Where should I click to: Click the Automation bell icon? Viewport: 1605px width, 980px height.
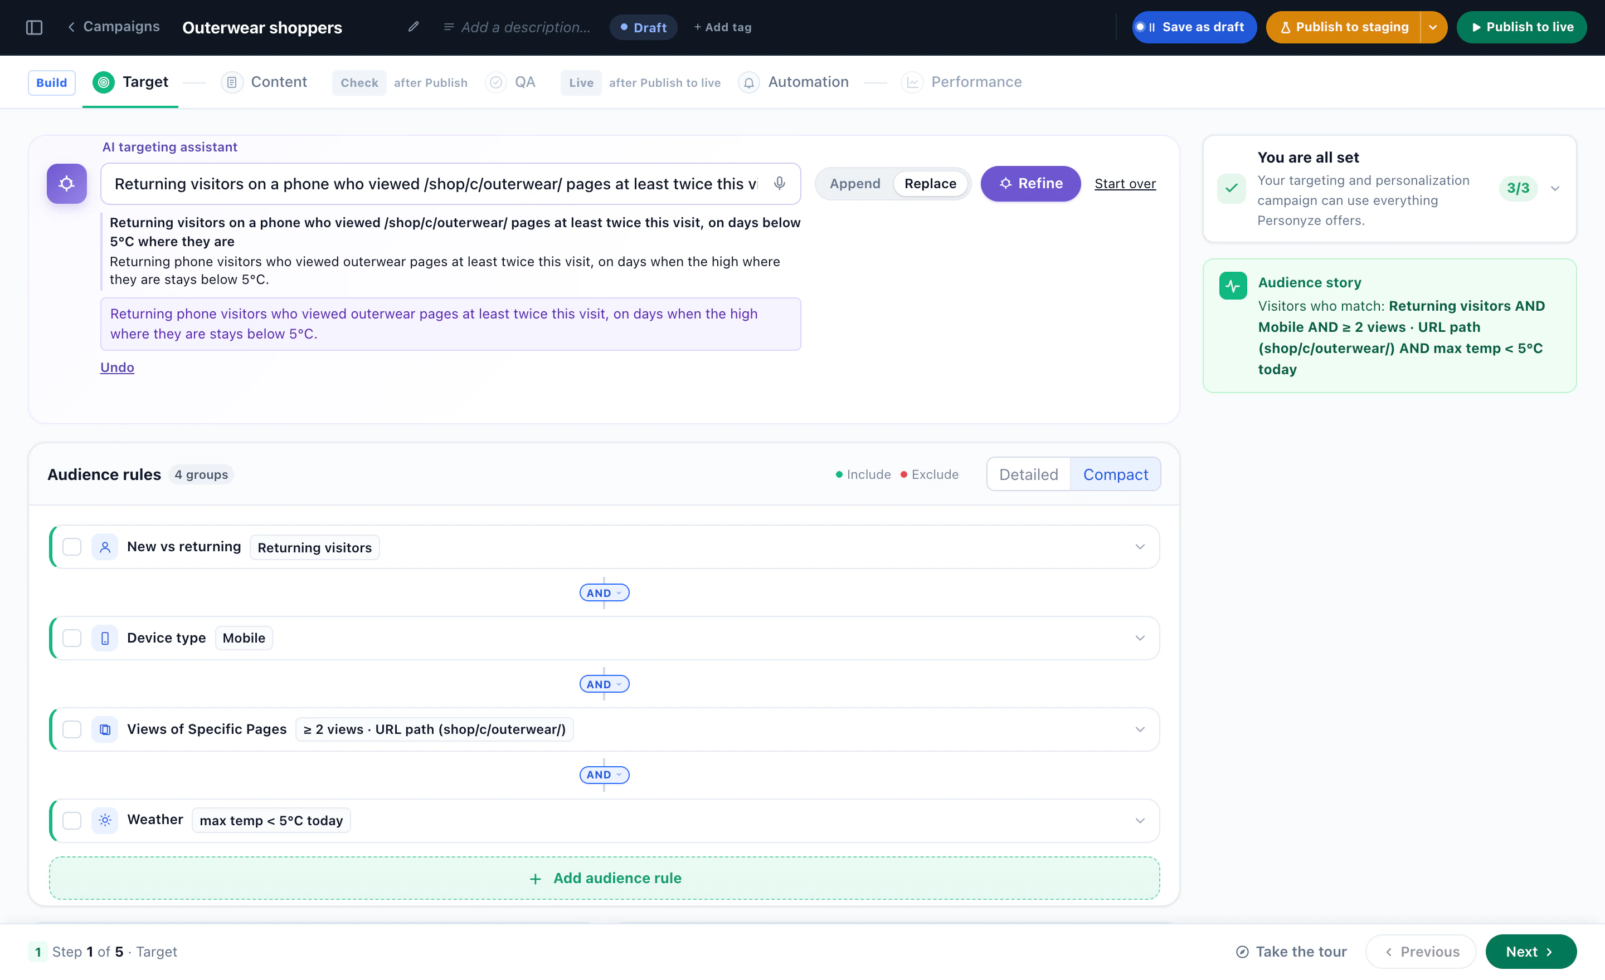pos(749,82)
